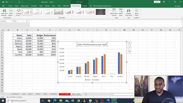Select the gray gradient chart style thumbnail
183x103 pixels.
(x=59, y=12)
